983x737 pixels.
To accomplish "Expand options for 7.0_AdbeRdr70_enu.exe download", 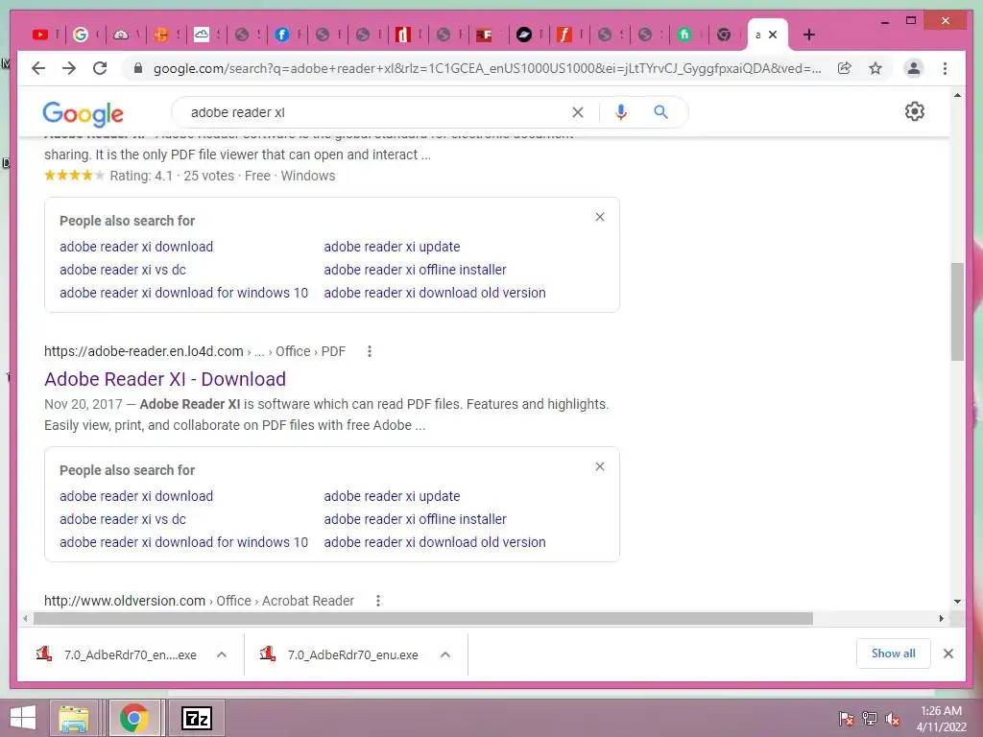I will (x=445, y=654).
